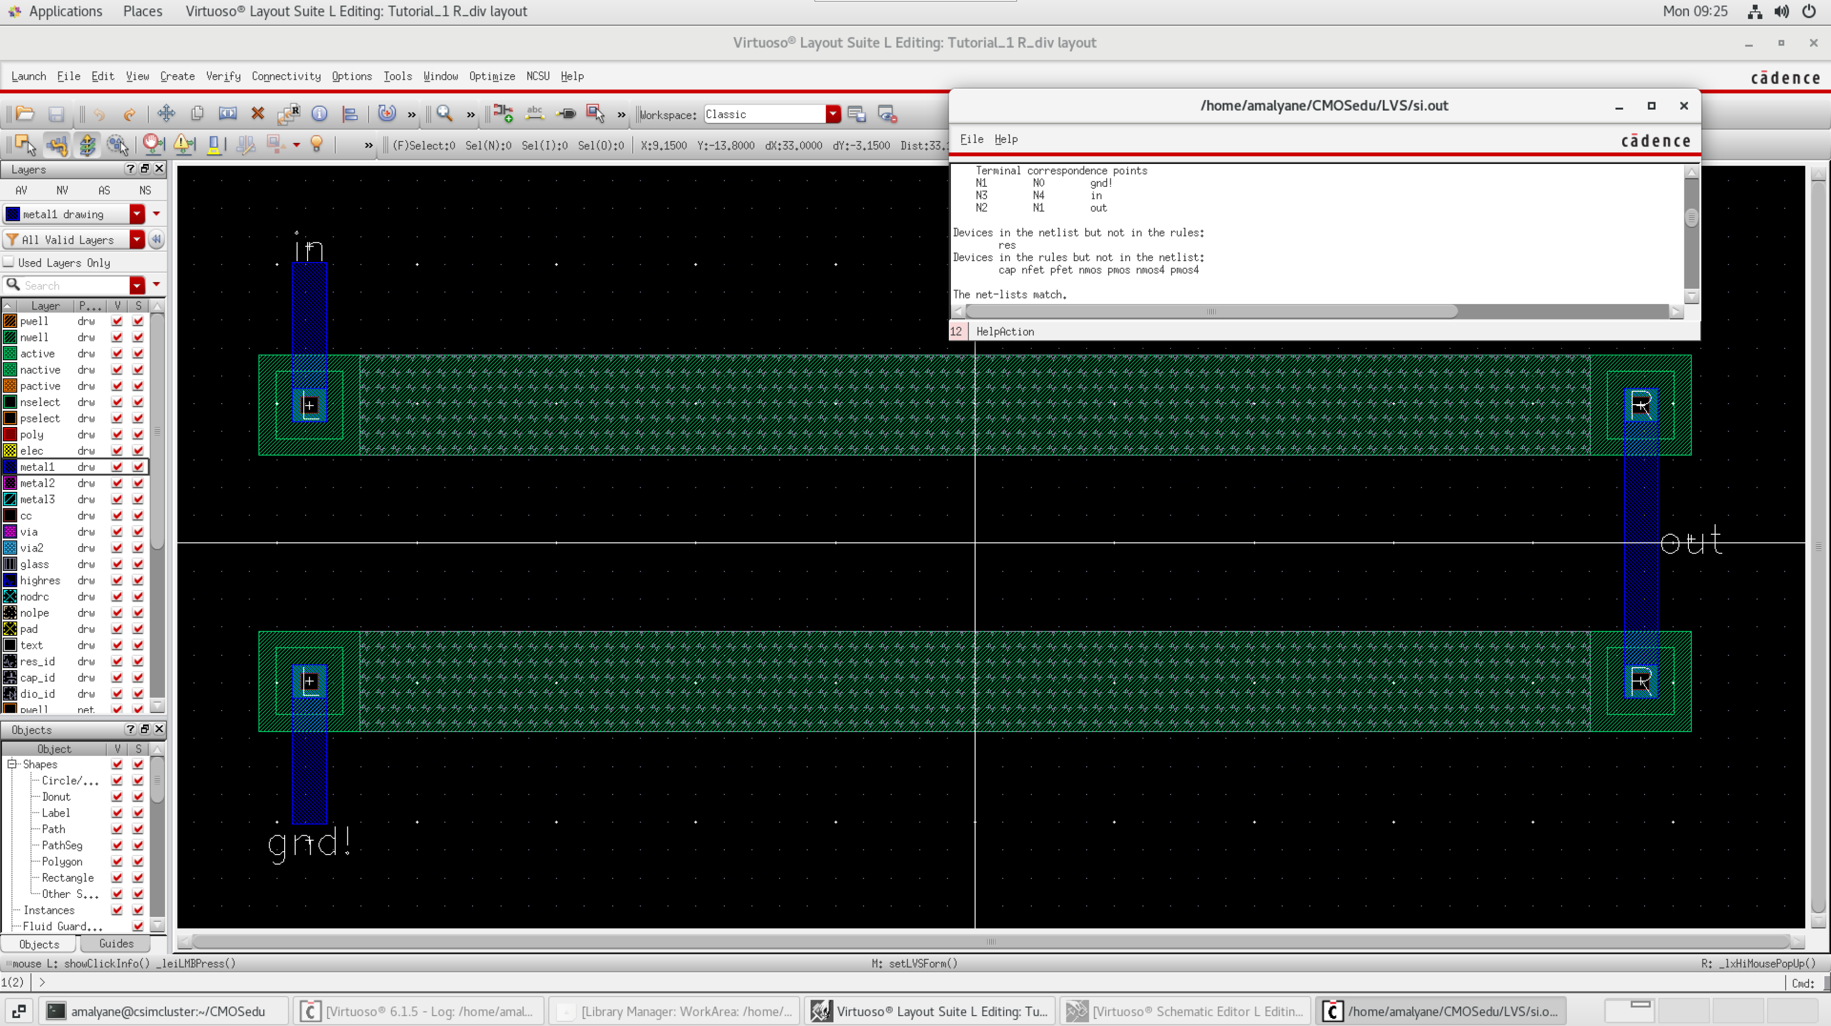Click the AV button in Layers panel

tap(21, 190)
